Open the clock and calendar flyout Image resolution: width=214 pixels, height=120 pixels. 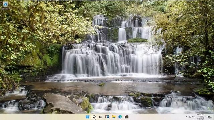pos(201,117)
